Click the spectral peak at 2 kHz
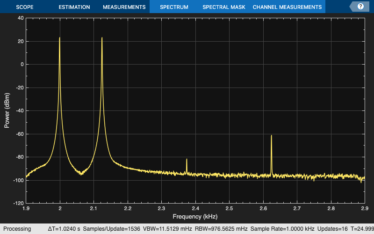Screen dimensions: 374x234 coord(60,38)
